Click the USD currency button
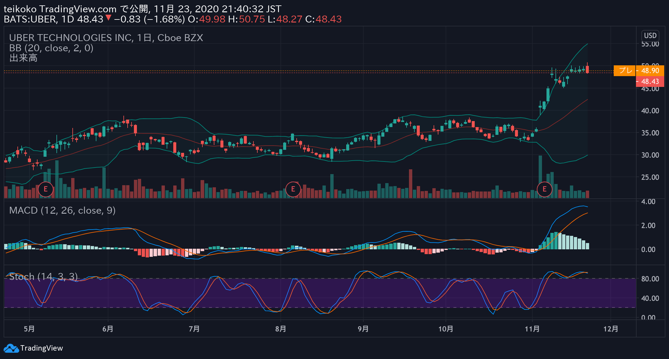669x359 pixels. click(650, 36)
